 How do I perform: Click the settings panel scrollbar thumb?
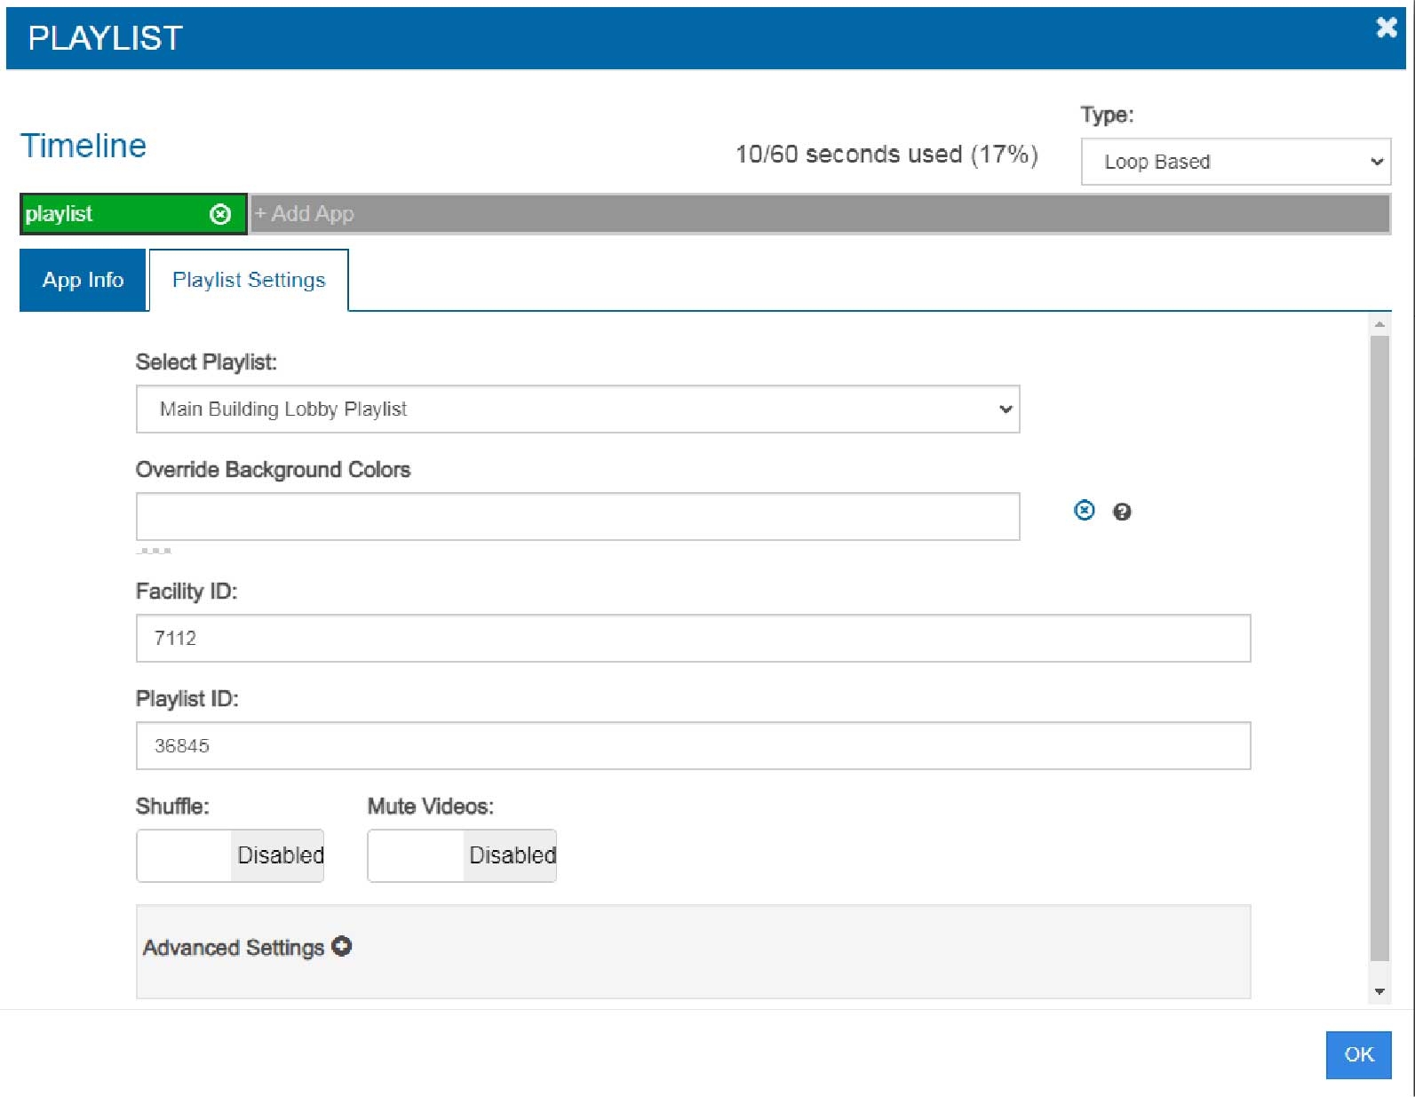tap(1379, 648)
